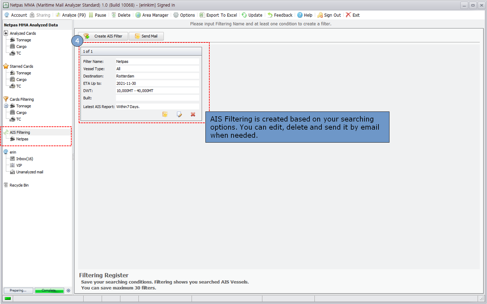Click the Destination field showing Rotterdam
The width and height of the screenshot is (487, 304).
157,76
